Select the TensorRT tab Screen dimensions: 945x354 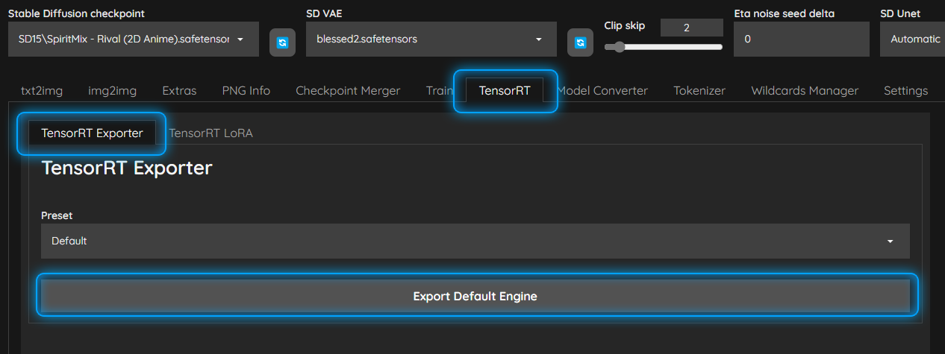click(x=505, y=90)
